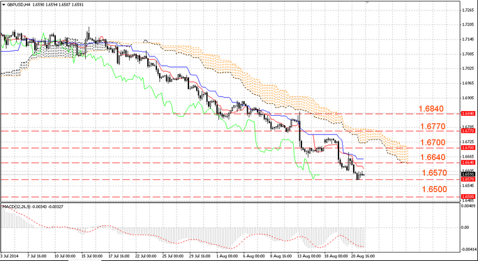Open the dropdown triangle beside GBPUSD,H4 title
This screenshot has height=261, width=478.
3,5
